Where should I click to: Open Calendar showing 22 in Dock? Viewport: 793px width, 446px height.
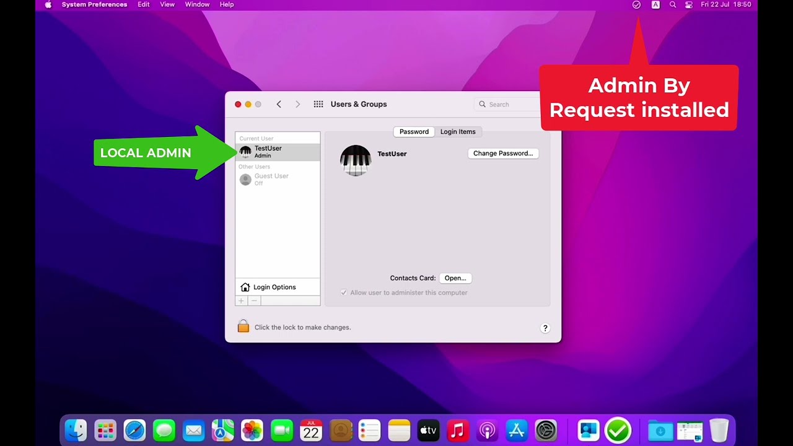[311, 430]
